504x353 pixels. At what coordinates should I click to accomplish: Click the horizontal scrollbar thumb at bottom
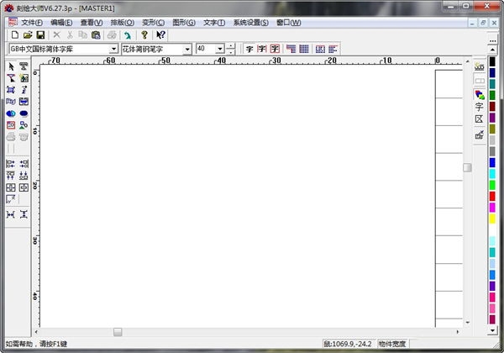(x=118, y=332)
